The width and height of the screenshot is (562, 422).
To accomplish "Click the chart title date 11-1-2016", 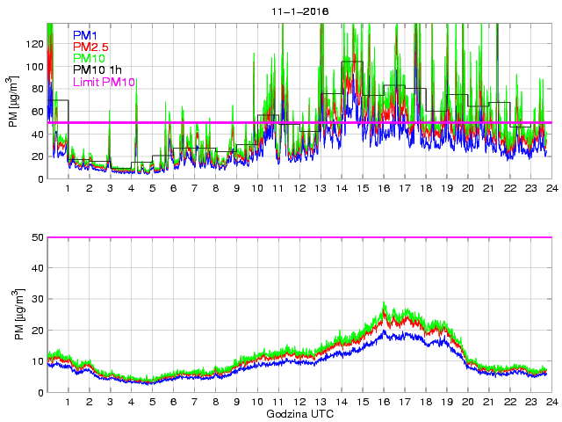I will click(x=299, y=11).
